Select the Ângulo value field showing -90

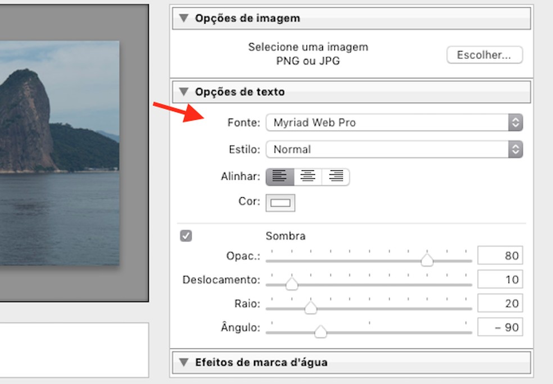point(500,327)
